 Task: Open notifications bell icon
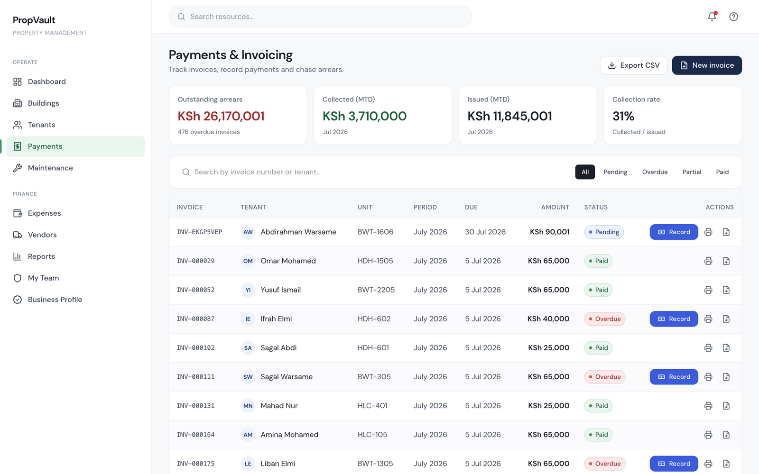click(712, 17)
